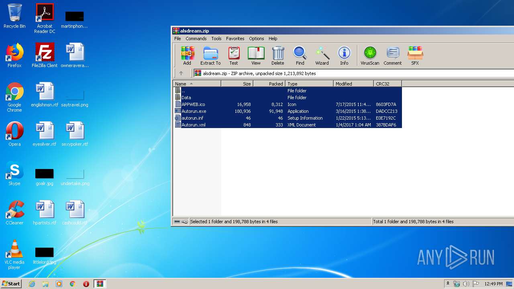The image size is (514, 289).
Task: Run the VirusScan tool
Action: pos(370,56)
